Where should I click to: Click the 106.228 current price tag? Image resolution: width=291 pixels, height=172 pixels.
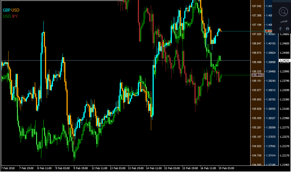coord(257,75)
